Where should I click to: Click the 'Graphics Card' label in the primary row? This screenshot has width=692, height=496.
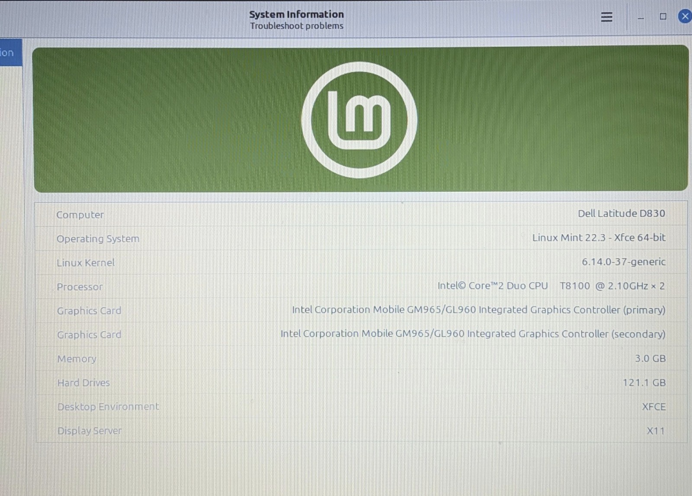click(89, 311)
